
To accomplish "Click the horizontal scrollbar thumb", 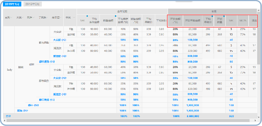I will [128, 121].
